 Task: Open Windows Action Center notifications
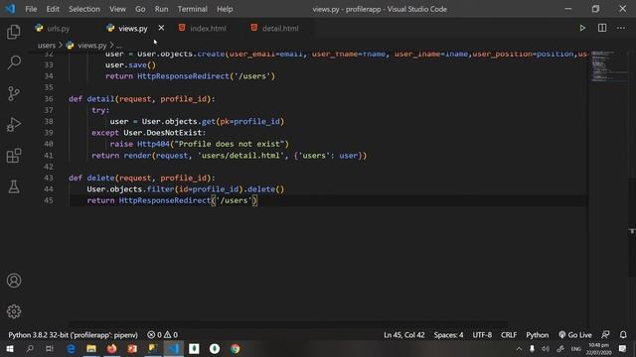(623, 348)
